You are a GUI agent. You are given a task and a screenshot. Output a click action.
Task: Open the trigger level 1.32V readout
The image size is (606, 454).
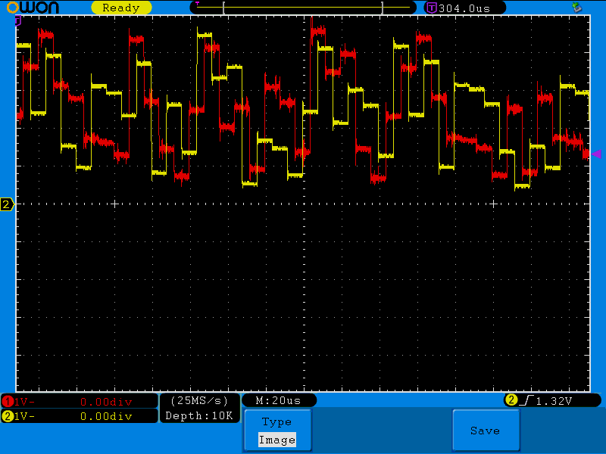[x=554, y=400]
